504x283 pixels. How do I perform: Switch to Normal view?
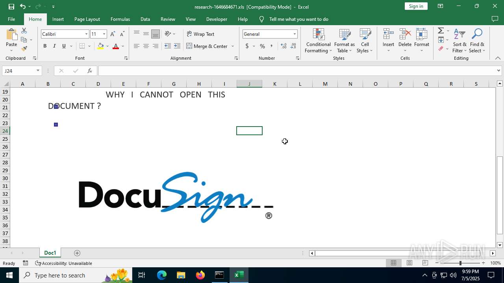coord(393,263)
